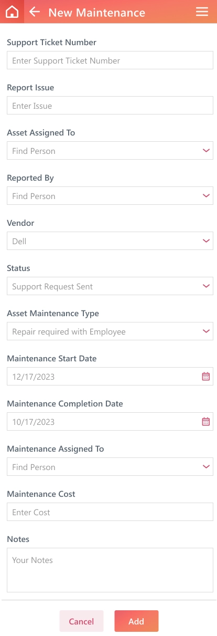This screenshot has width=217, height=636.
Task: Expand Maintenance Assigned To chevron
Action: (x=206, y=467)
